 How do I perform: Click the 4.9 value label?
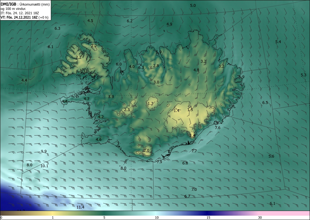pyautogui.click(x=169, y=24)
